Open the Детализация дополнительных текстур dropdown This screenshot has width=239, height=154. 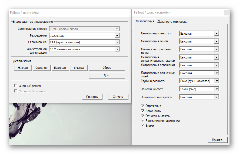click(x=199, y=57)
